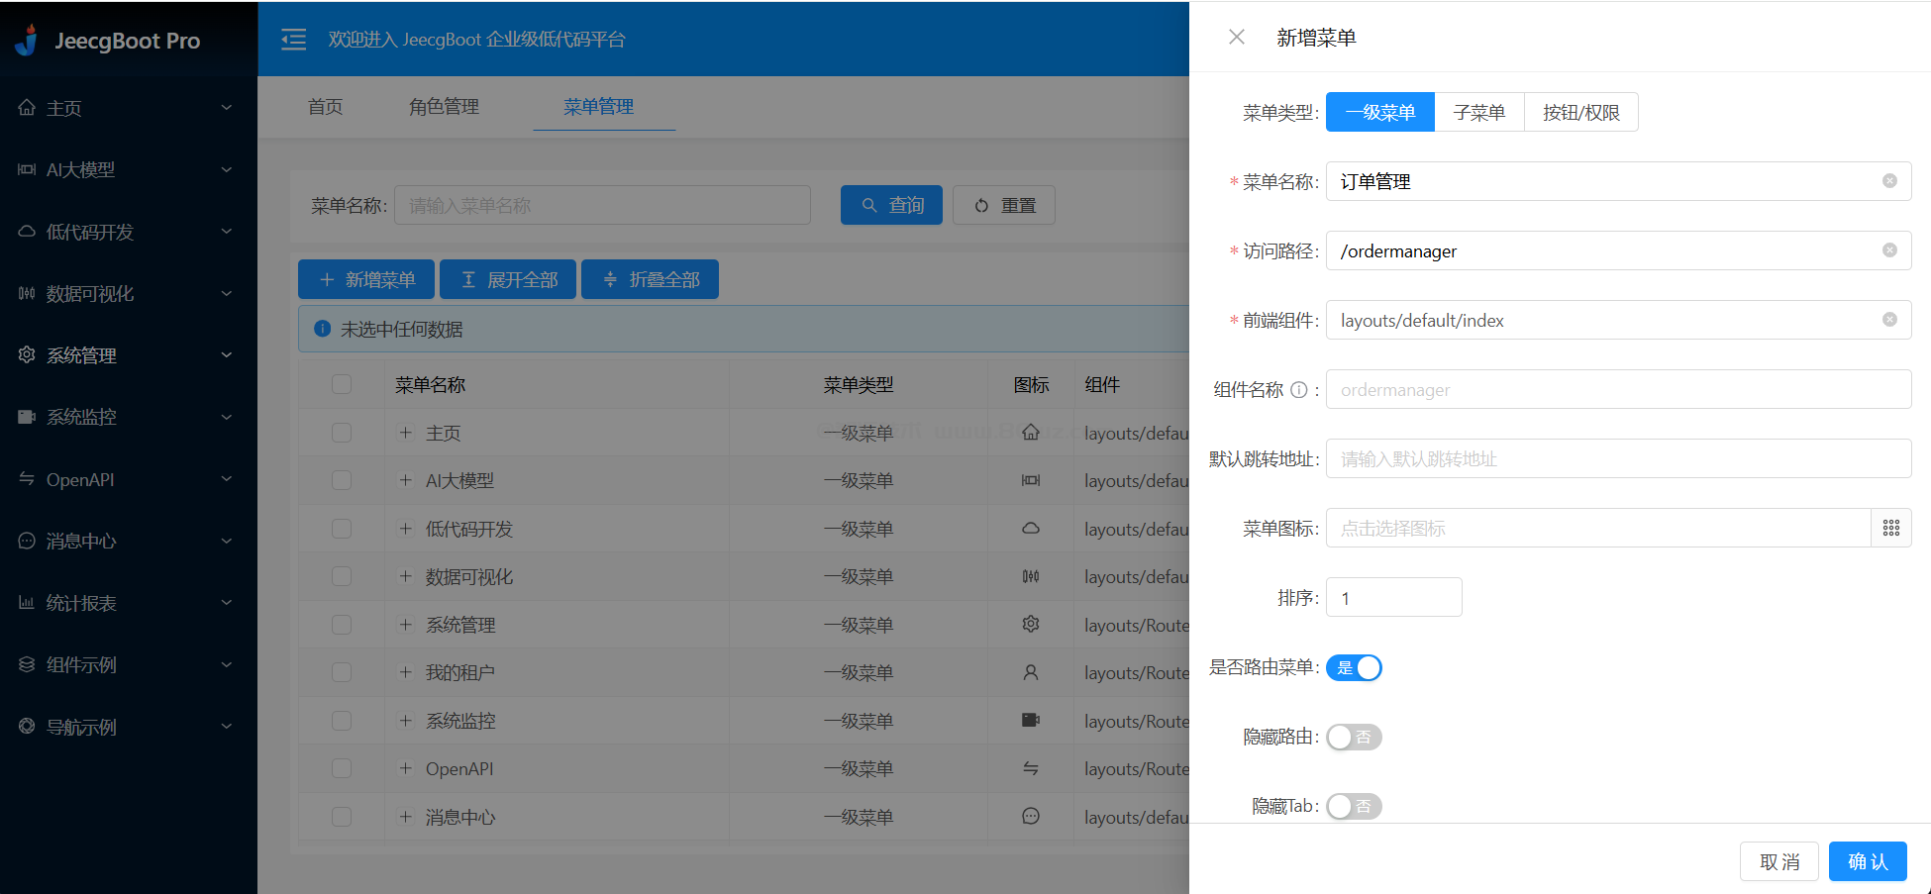The width and height of the screenshot is (1931, 894).
Task: Click the 统计报表 chart icon in sidebar
Action: 27,603
